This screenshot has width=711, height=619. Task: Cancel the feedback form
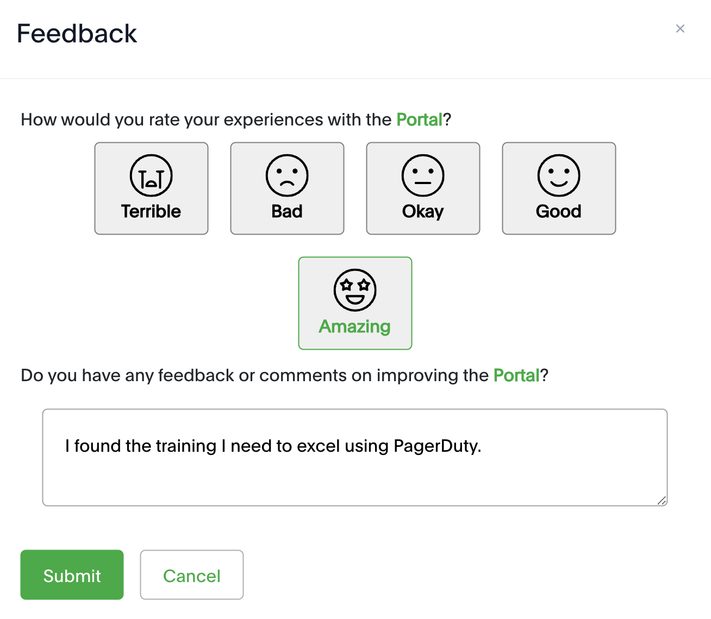pos(192,575)
